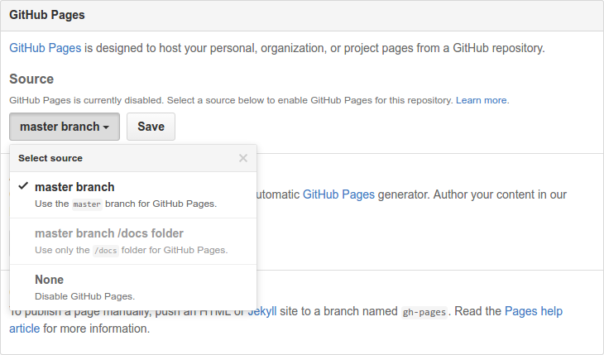Click the master code tag in description
604x355 pixels.
pyautogui.click(x=87, y=204)
